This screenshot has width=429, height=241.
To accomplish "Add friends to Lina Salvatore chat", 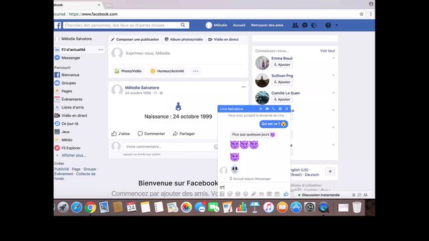I will click(261, 108).
